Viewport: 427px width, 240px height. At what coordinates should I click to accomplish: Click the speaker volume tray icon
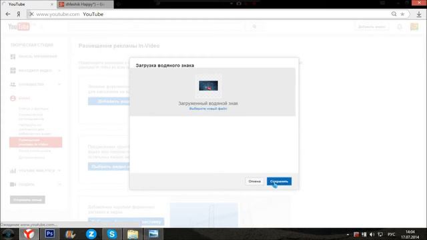[x=372, y=234]
